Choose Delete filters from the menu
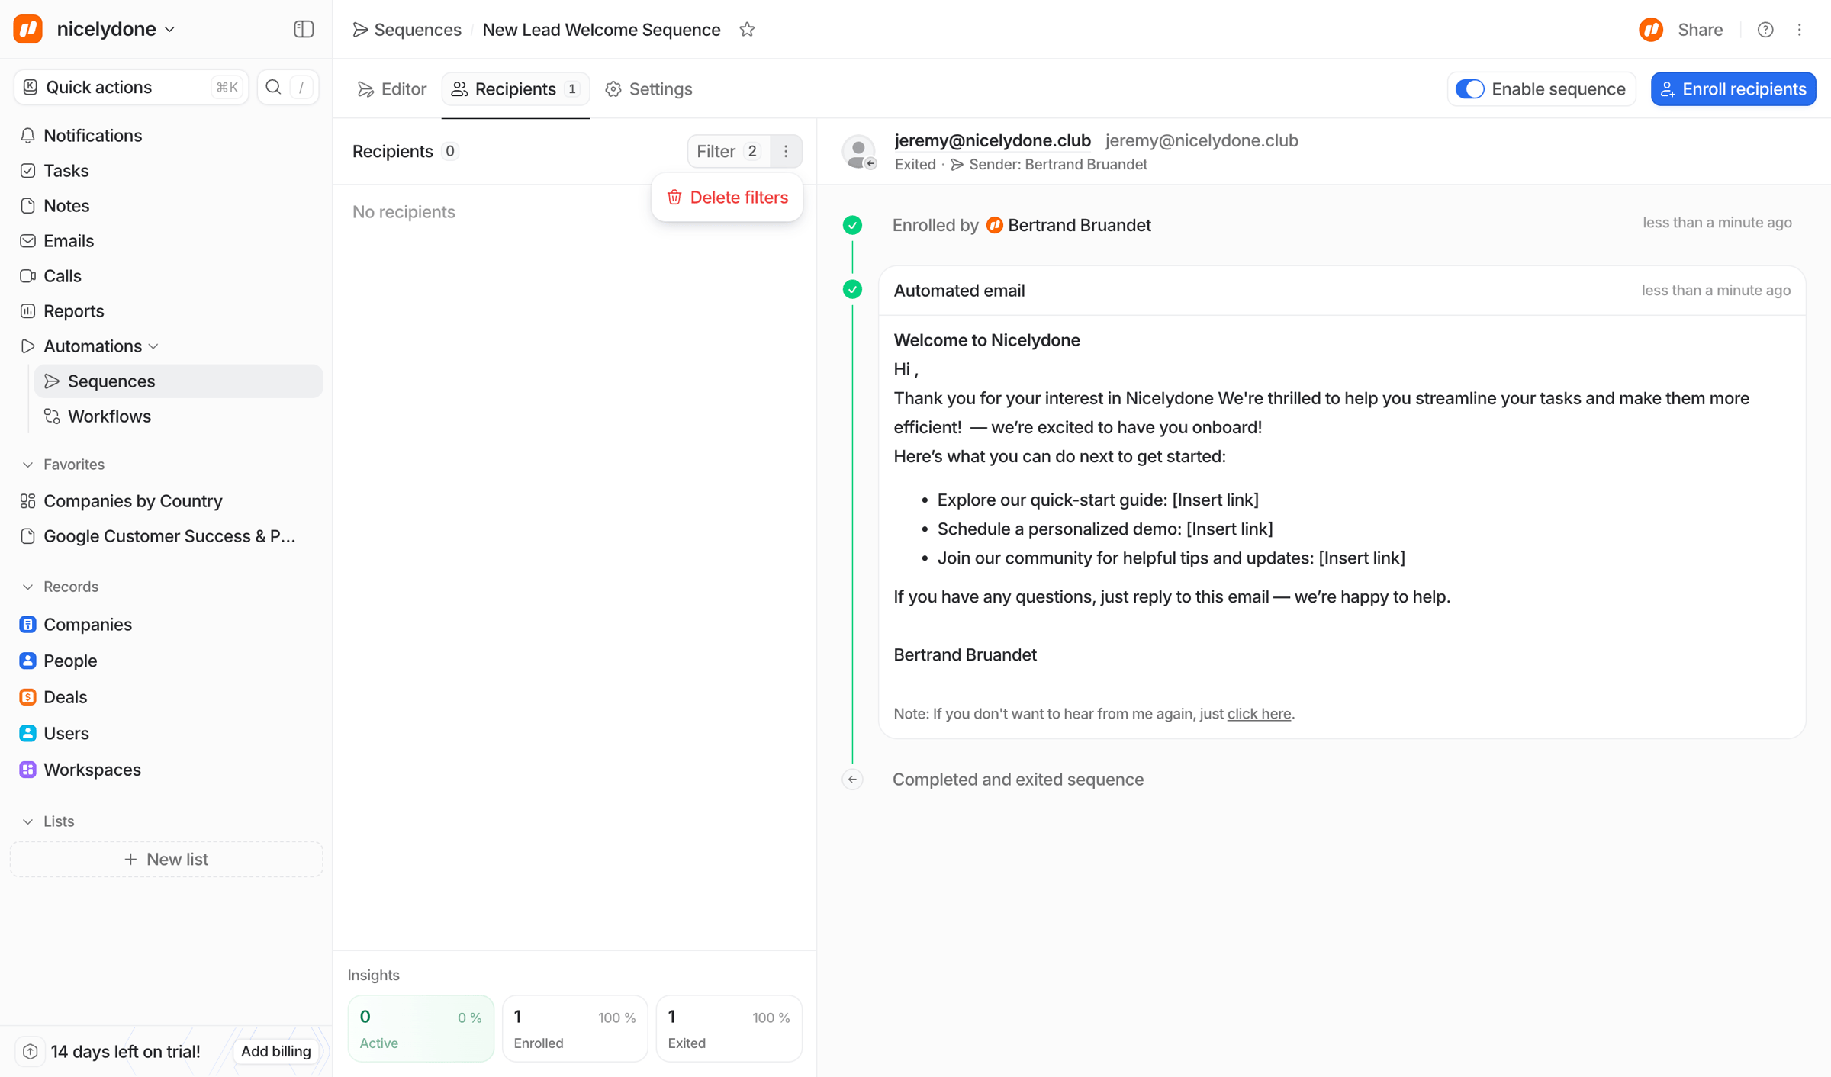The width and height of the screenshot is (1831, 1077). [x=727, y=197]
